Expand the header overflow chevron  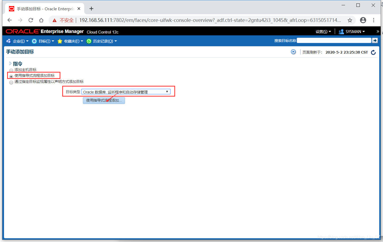378,31
